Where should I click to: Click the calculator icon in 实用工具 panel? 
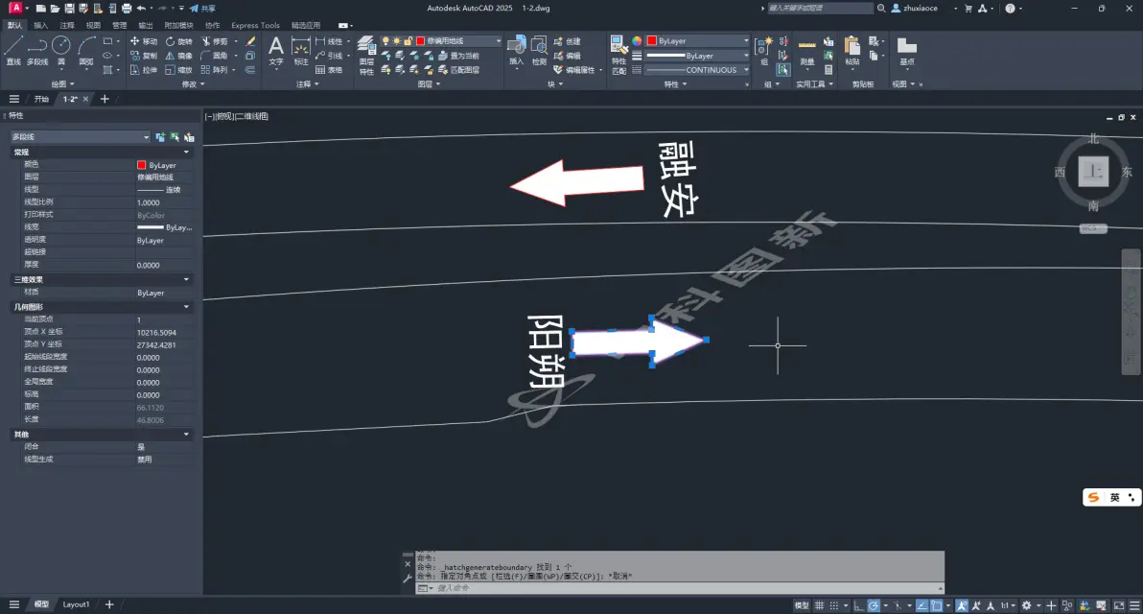[828, 70]
